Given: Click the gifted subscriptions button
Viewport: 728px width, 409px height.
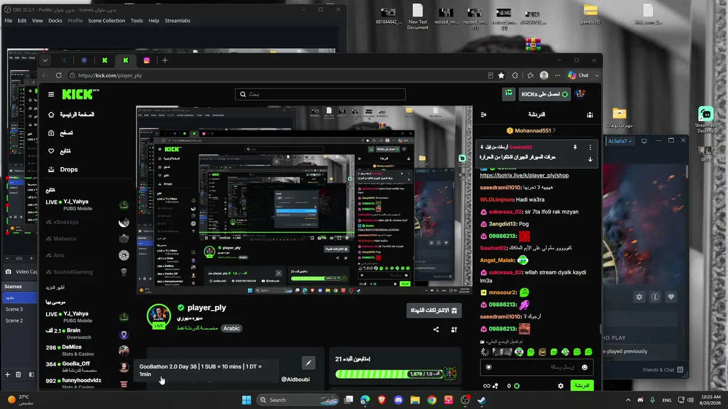Looking at the screenshot, I should [434, 310].
